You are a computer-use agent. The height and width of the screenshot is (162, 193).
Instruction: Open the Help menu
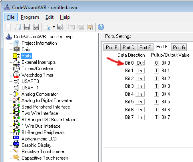[x=65, y=17]
